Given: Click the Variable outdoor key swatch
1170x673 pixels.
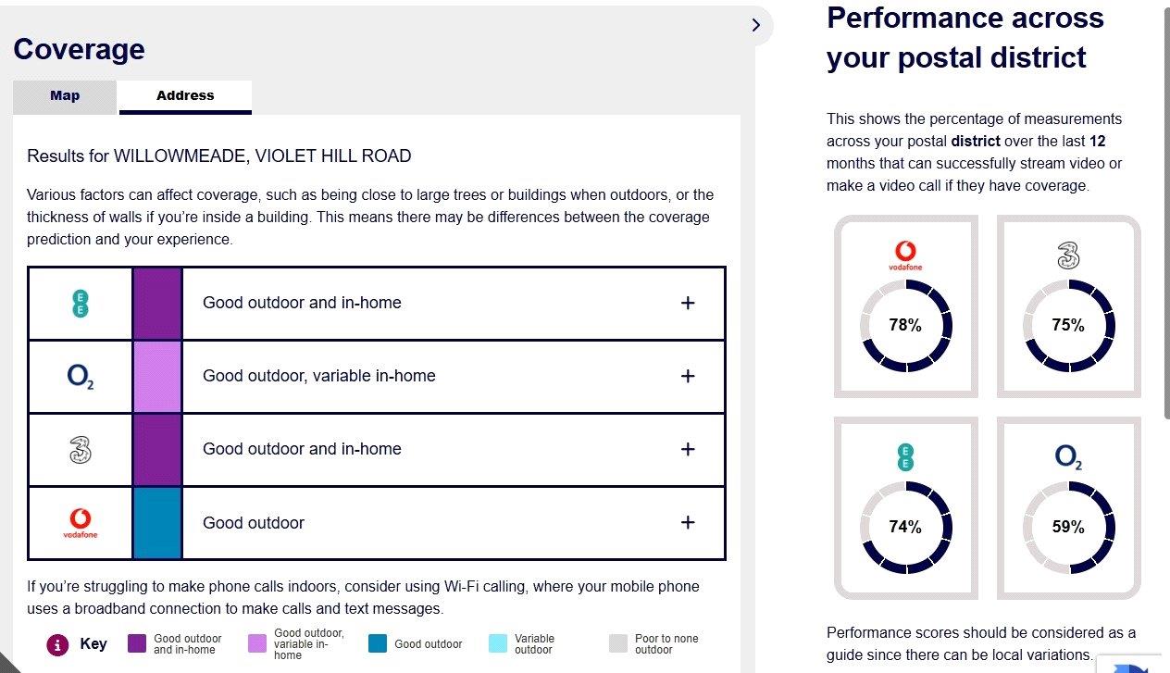Looking at the screenshot, I should [x=498, y=643].
